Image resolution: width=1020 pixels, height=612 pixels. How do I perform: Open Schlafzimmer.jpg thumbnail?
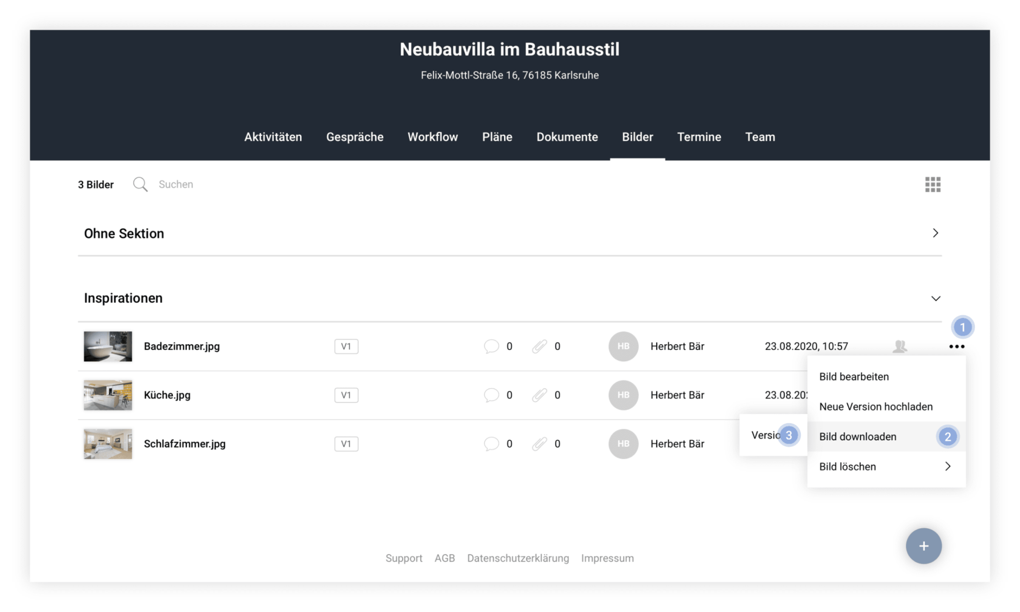108,444
